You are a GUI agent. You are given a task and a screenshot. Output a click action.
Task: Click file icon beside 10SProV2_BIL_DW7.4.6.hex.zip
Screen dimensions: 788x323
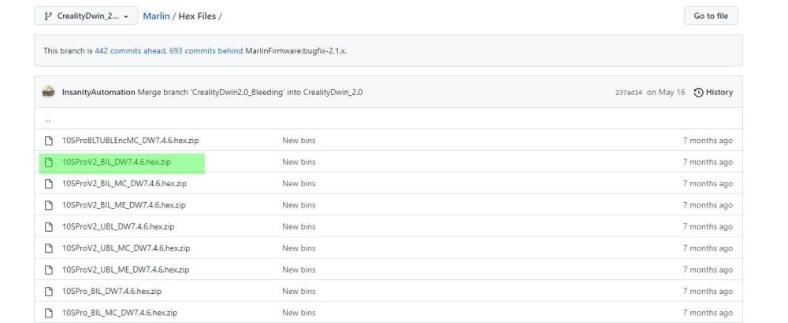(49, 162)
